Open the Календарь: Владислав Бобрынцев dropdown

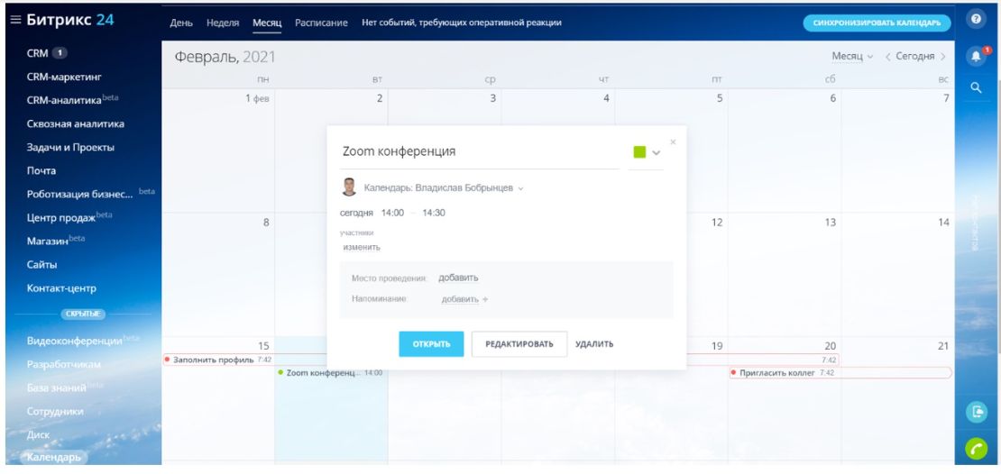[444, 188]
